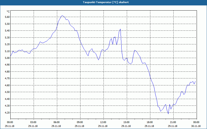Select the 5,40 y-axis value
The height and width of the screenshot is (129, 207).
click(x=8, y=31)
